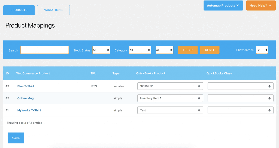Click the Save button

click(x=16, y=138)
